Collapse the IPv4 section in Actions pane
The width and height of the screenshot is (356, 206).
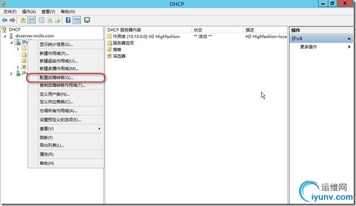(349, 39)
